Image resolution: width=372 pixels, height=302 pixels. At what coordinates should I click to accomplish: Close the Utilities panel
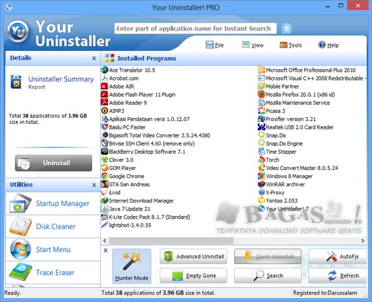94,185
